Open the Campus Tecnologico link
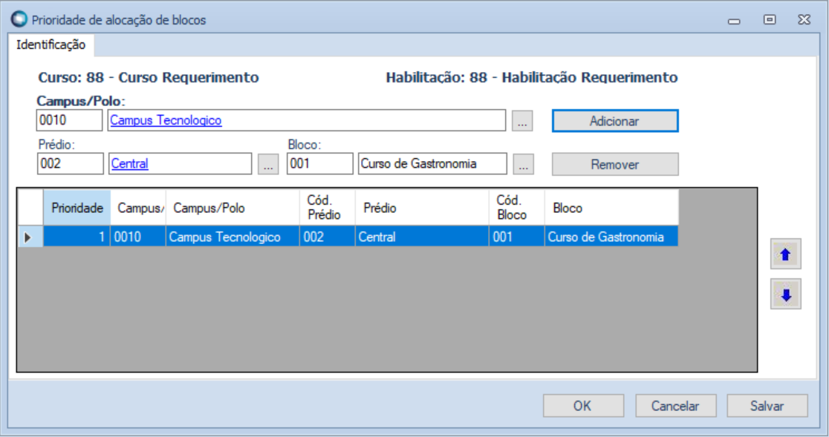The image size is (829, 437). 166,120
